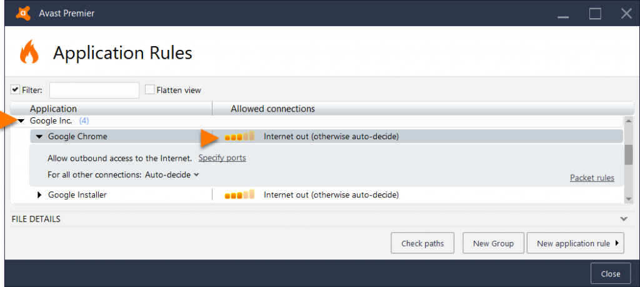Minimize the Avast Premier window

(564, 13)
